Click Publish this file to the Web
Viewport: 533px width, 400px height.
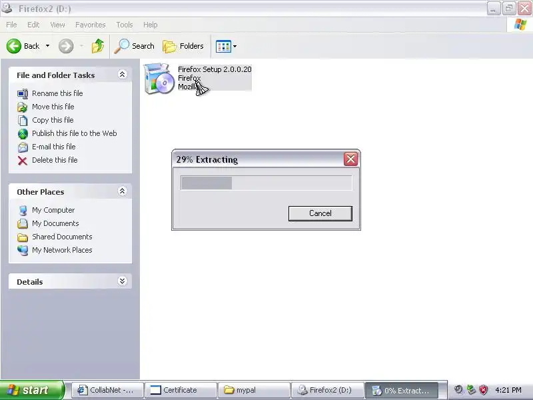pos(75,133)
